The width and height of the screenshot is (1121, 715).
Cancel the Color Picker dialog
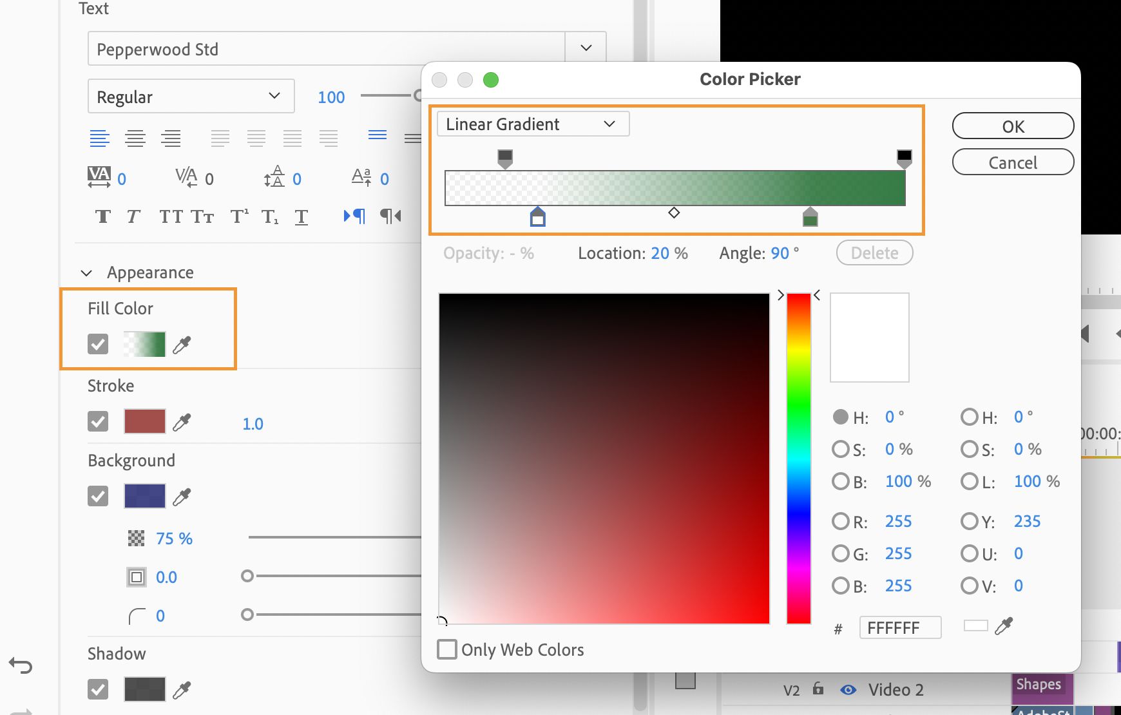1012,162
